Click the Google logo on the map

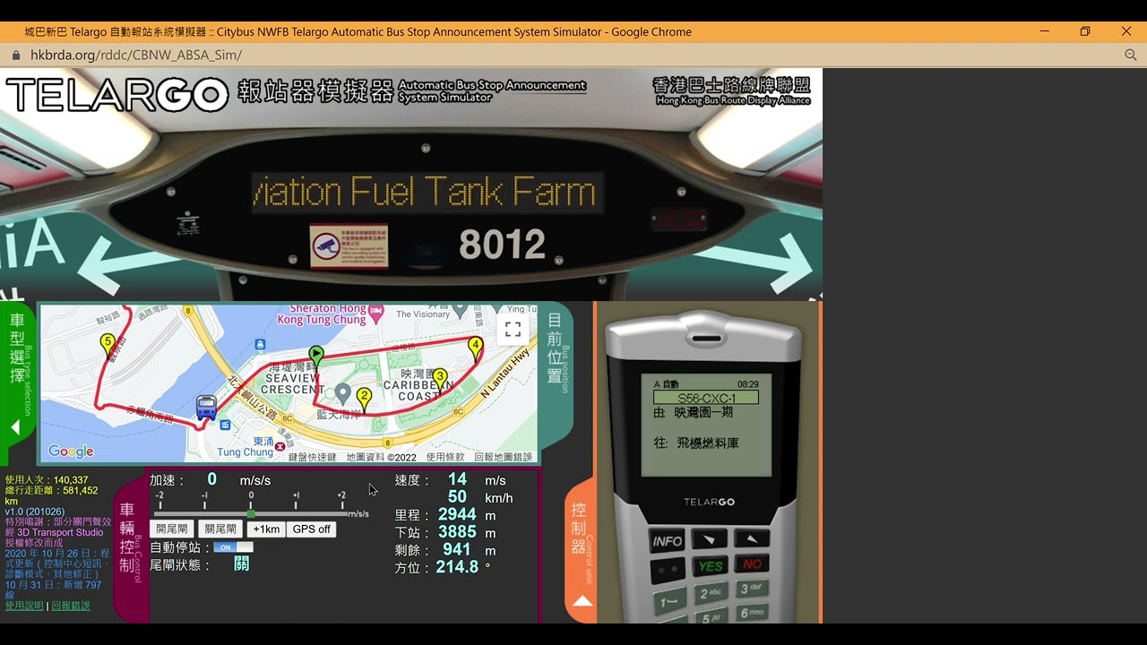coord(71,451)
